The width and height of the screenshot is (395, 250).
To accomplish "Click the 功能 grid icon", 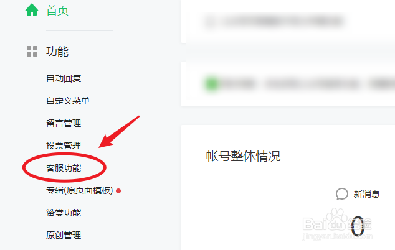I will (x=32, y=52).
